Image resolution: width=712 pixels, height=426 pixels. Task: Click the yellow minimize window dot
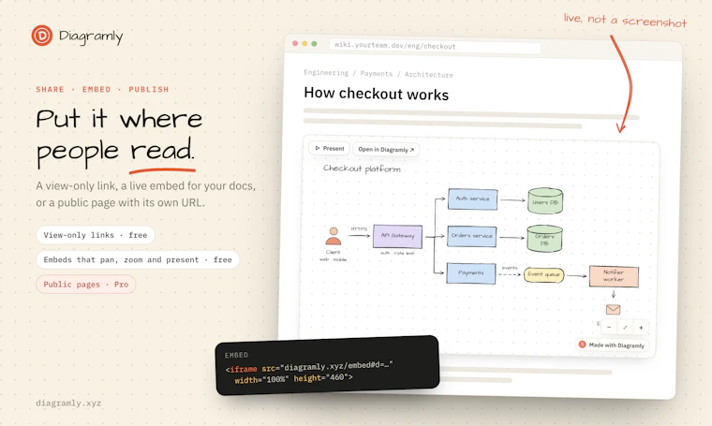304,44
